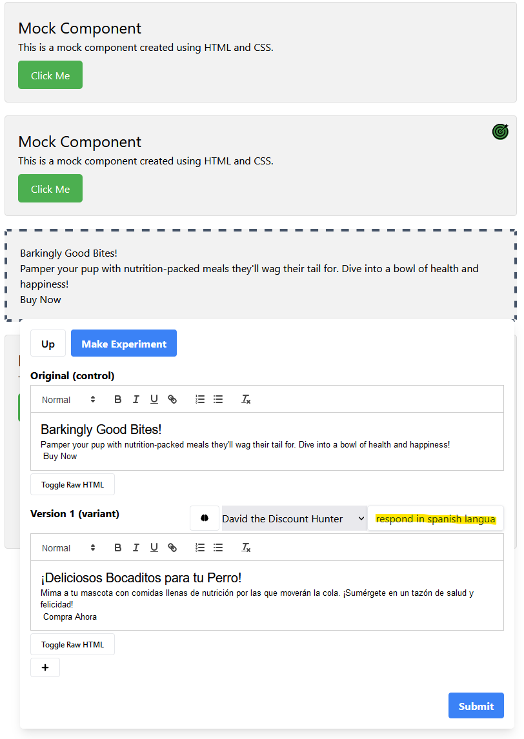This screenshot has width=524, height=739.
Task: Open Normal heading dropdown in Version 1 editor
Action: click(68, 548)
